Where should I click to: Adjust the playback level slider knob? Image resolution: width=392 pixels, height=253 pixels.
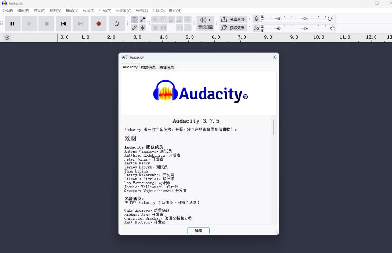coord(332,28)
